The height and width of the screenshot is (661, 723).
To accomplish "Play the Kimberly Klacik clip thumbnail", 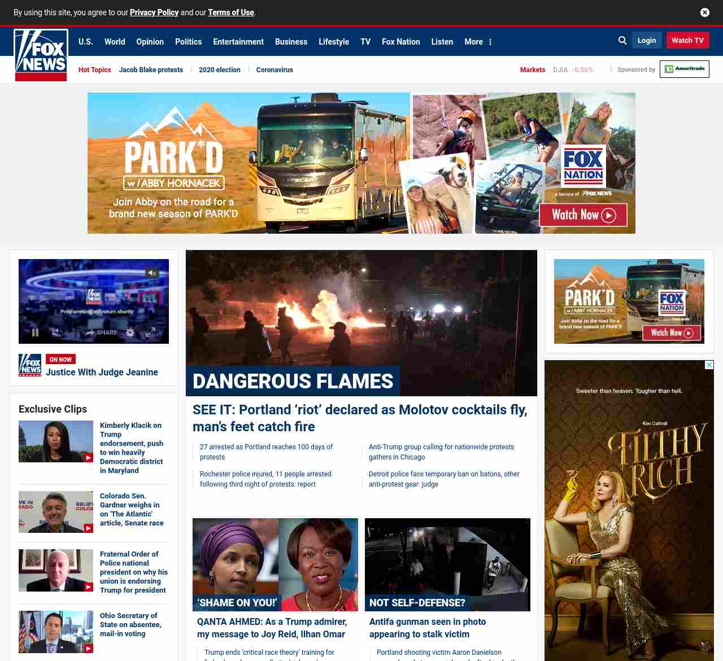I will click(x=55, y=441).
